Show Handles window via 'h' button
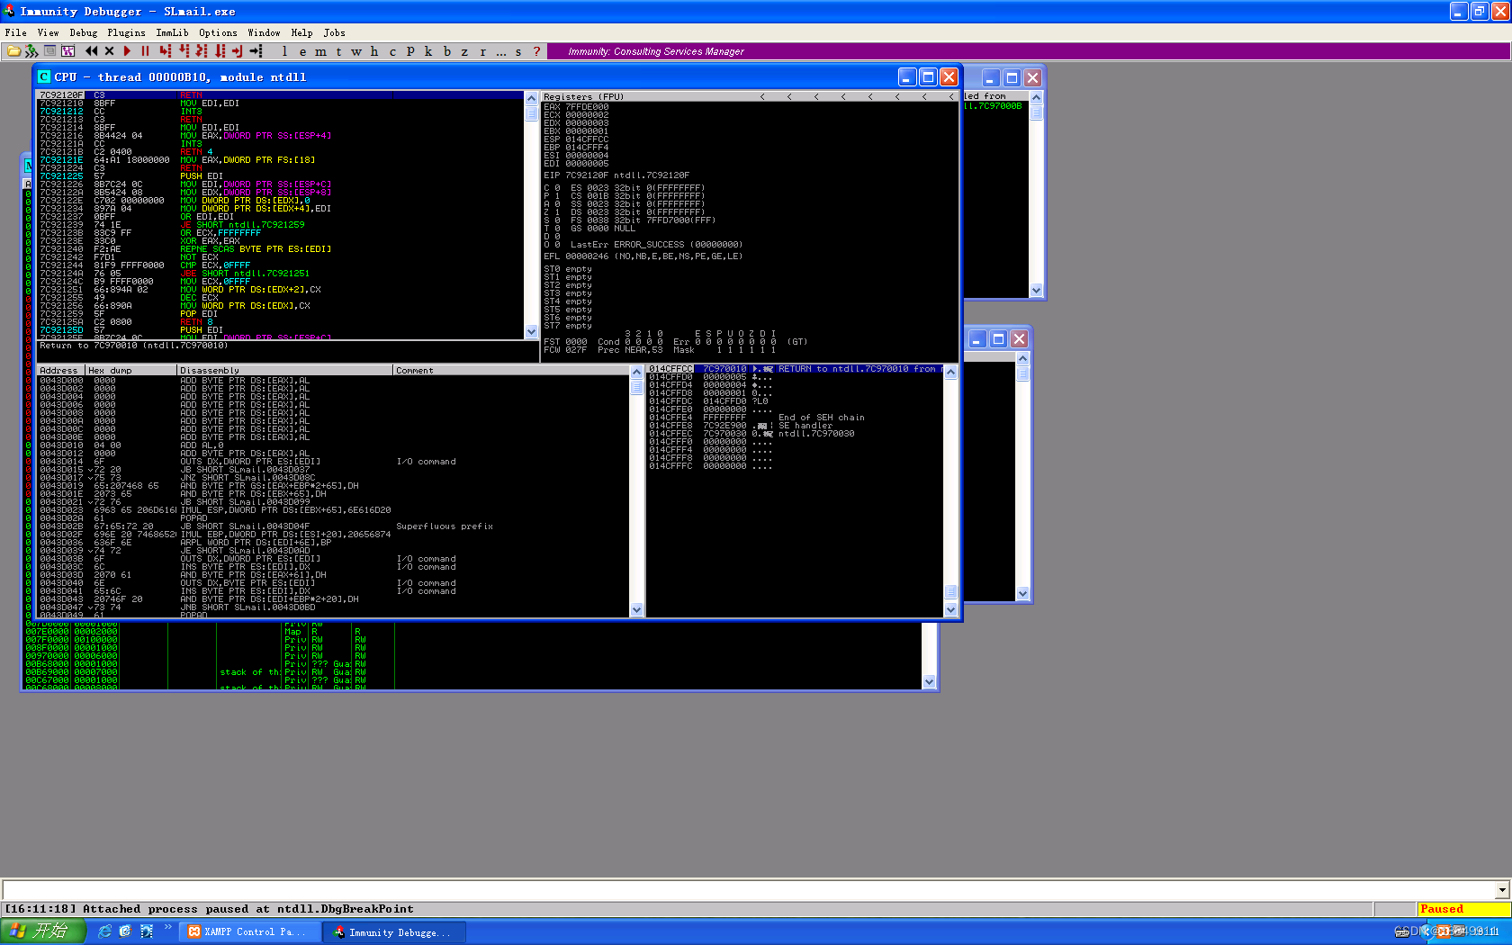The width and height of the screenshot is (1512, 945). 374,51
